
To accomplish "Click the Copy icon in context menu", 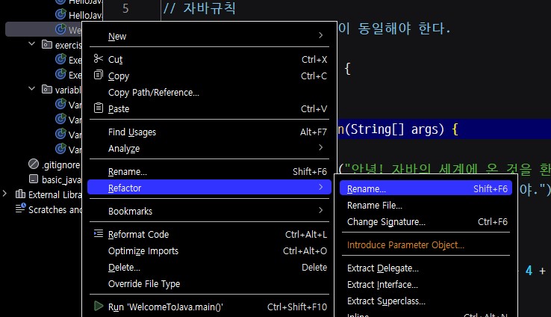I will point(99,75).
